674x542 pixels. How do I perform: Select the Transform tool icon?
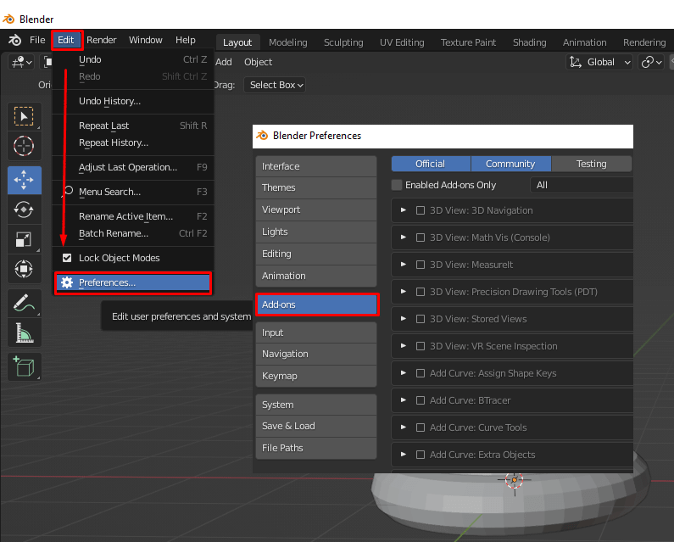pos(24,270)
